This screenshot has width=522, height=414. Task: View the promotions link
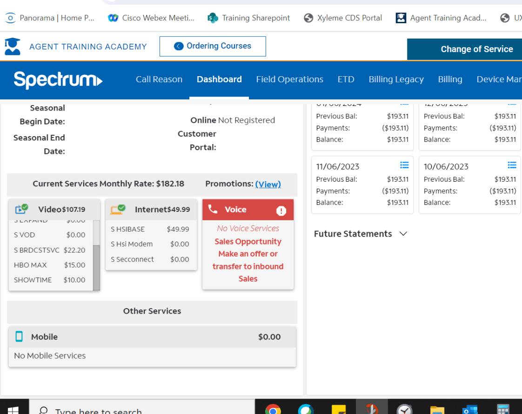(x=268, y=184)
